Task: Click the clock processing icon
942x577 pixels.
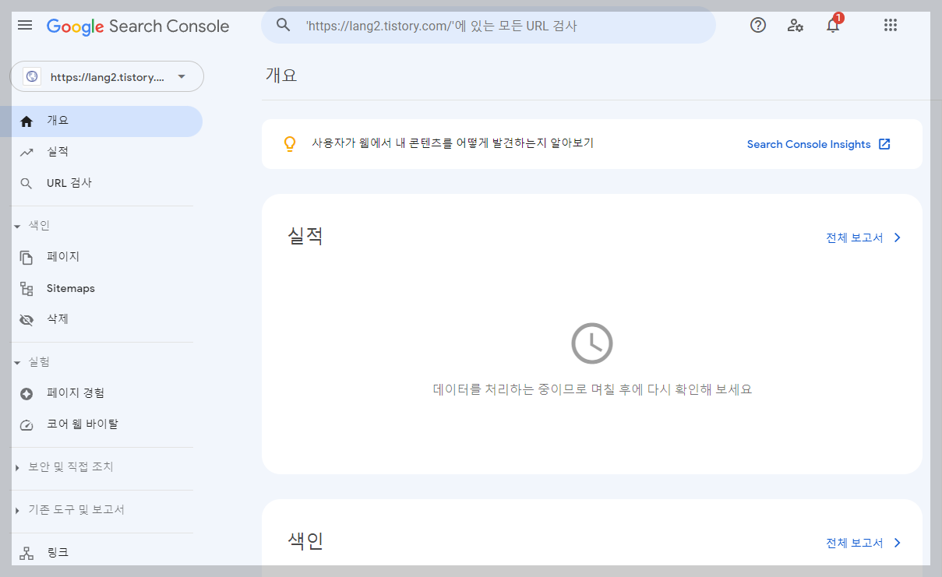Action: pos(592,343)
